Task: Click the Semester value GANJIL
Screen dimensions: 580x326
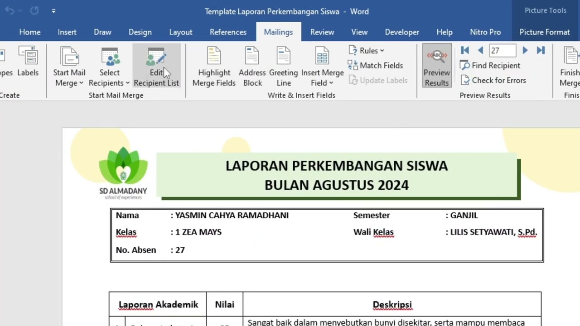Action: (x=464, y=216)
